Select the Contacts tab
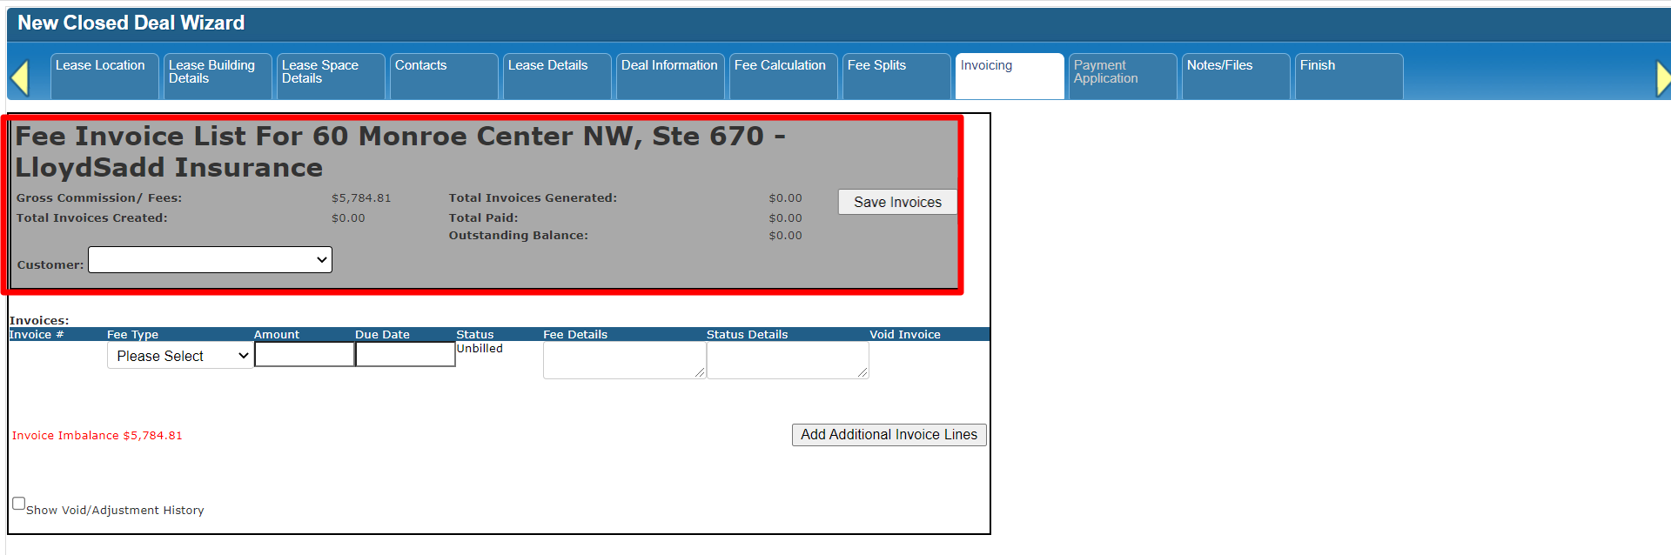This screenshot has width=1671, height=555. click(443, 75)
